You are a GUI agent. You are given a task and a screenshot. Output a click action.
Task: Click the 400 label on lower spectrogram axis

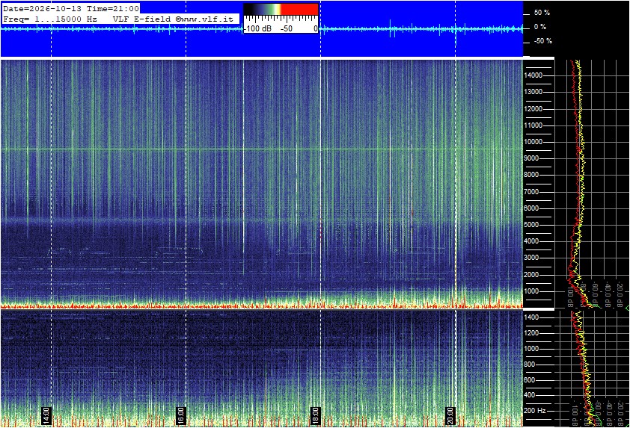(x=530, y=396)
